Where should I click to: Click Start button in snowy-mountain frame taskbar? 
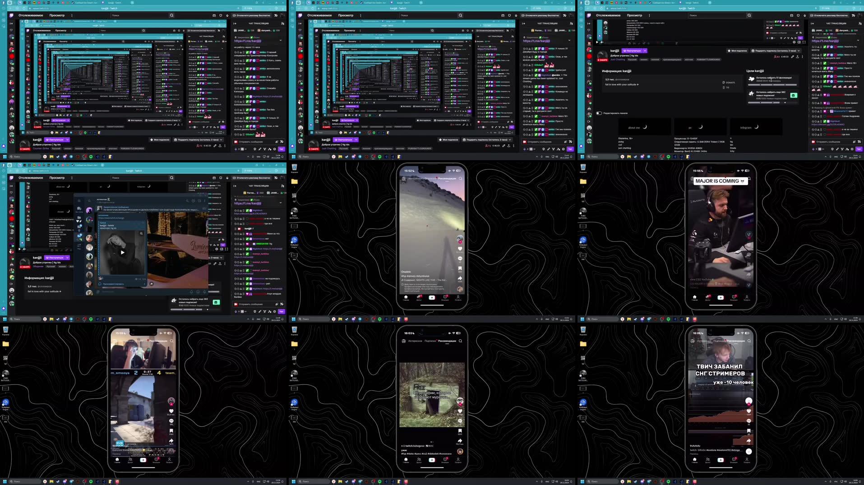[x=293, y=319]
